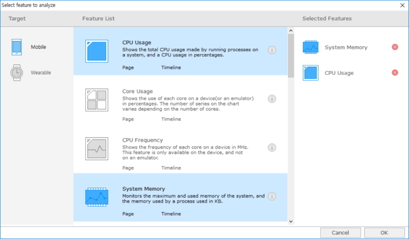The width and height of the screenshot is (409, 239).
Task: Open info for Core Usage feature
Action: 272,99
